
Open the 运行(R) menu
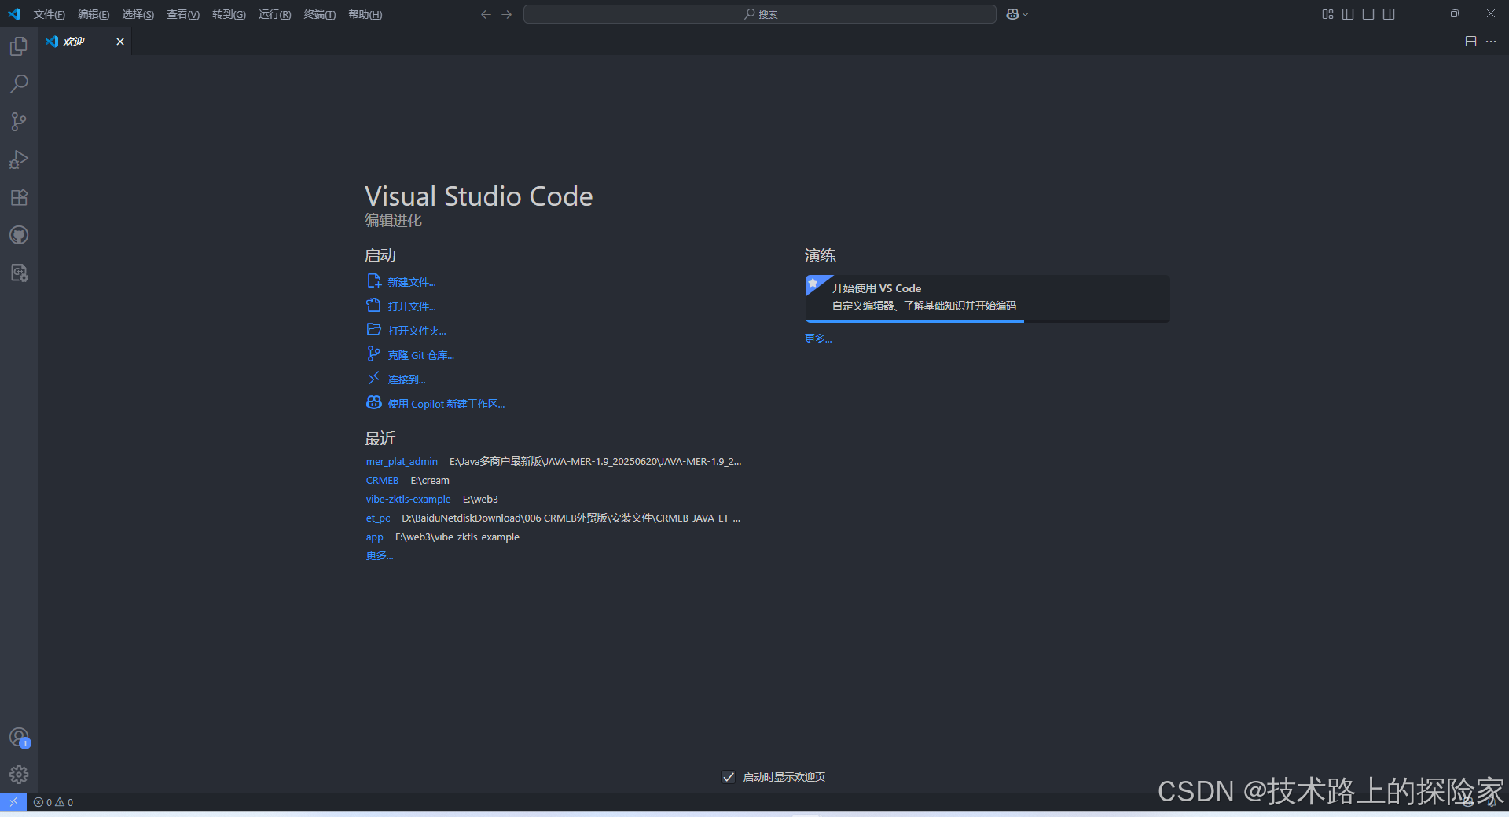click(274, 14)
